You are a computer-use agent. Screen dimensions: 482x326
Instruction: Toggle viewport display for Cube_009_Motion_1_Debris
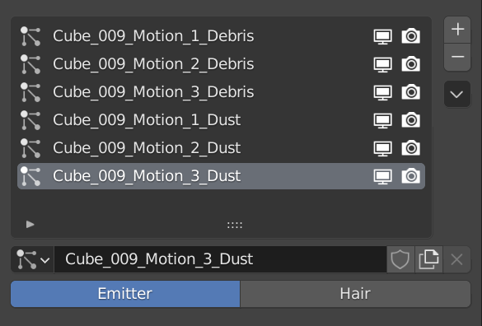click(382, 36)
